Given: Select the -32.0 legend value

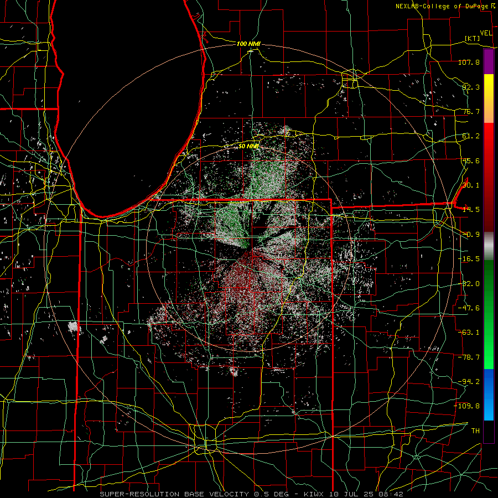Looking at the screenshot, I should 469,284.
